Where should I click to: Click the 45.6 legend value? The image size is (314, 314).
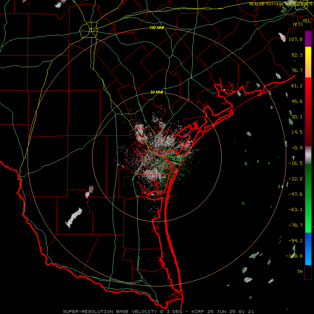click(297, 101)
